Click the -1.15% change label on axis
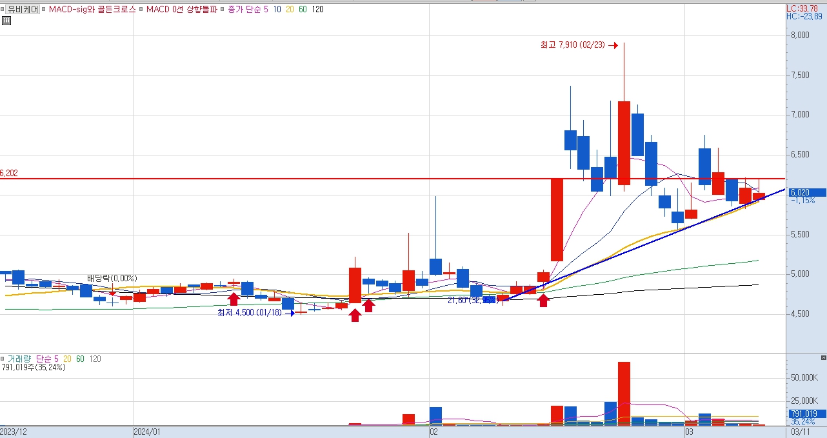Screen dimensions: 827x438 point(803,201)
